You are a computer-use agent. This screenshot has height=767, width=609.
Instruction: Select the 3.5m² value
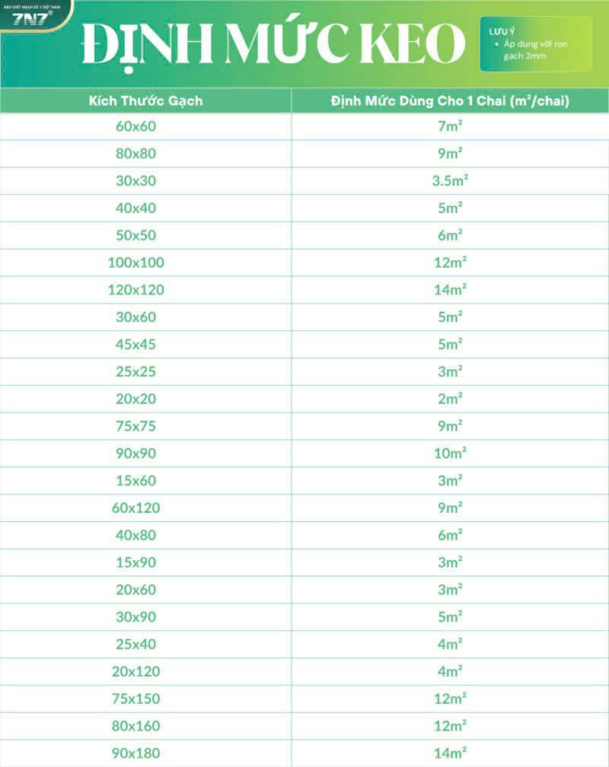450,180
